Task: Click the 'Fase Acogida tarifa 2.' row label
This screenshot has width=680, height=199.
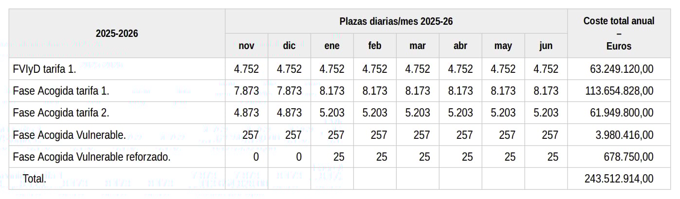Action: click(x=61, y=113)
